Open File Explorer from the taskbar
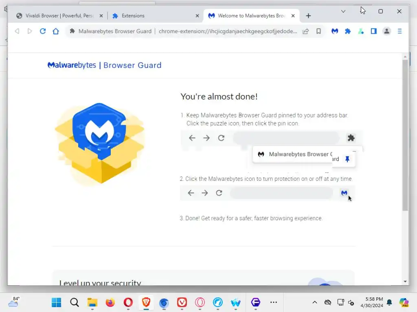 pos(92,302)
